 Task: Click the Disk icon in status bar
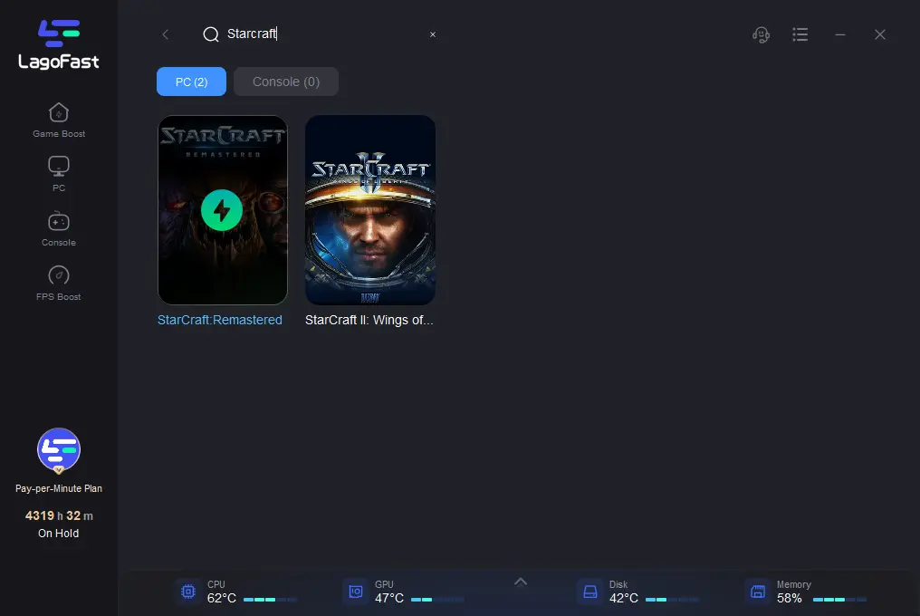[590, 592]
